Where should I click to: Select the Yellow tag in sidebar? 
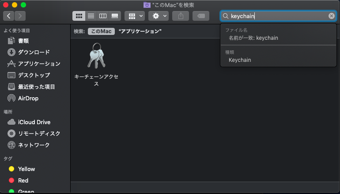click(x=26, y=169)
